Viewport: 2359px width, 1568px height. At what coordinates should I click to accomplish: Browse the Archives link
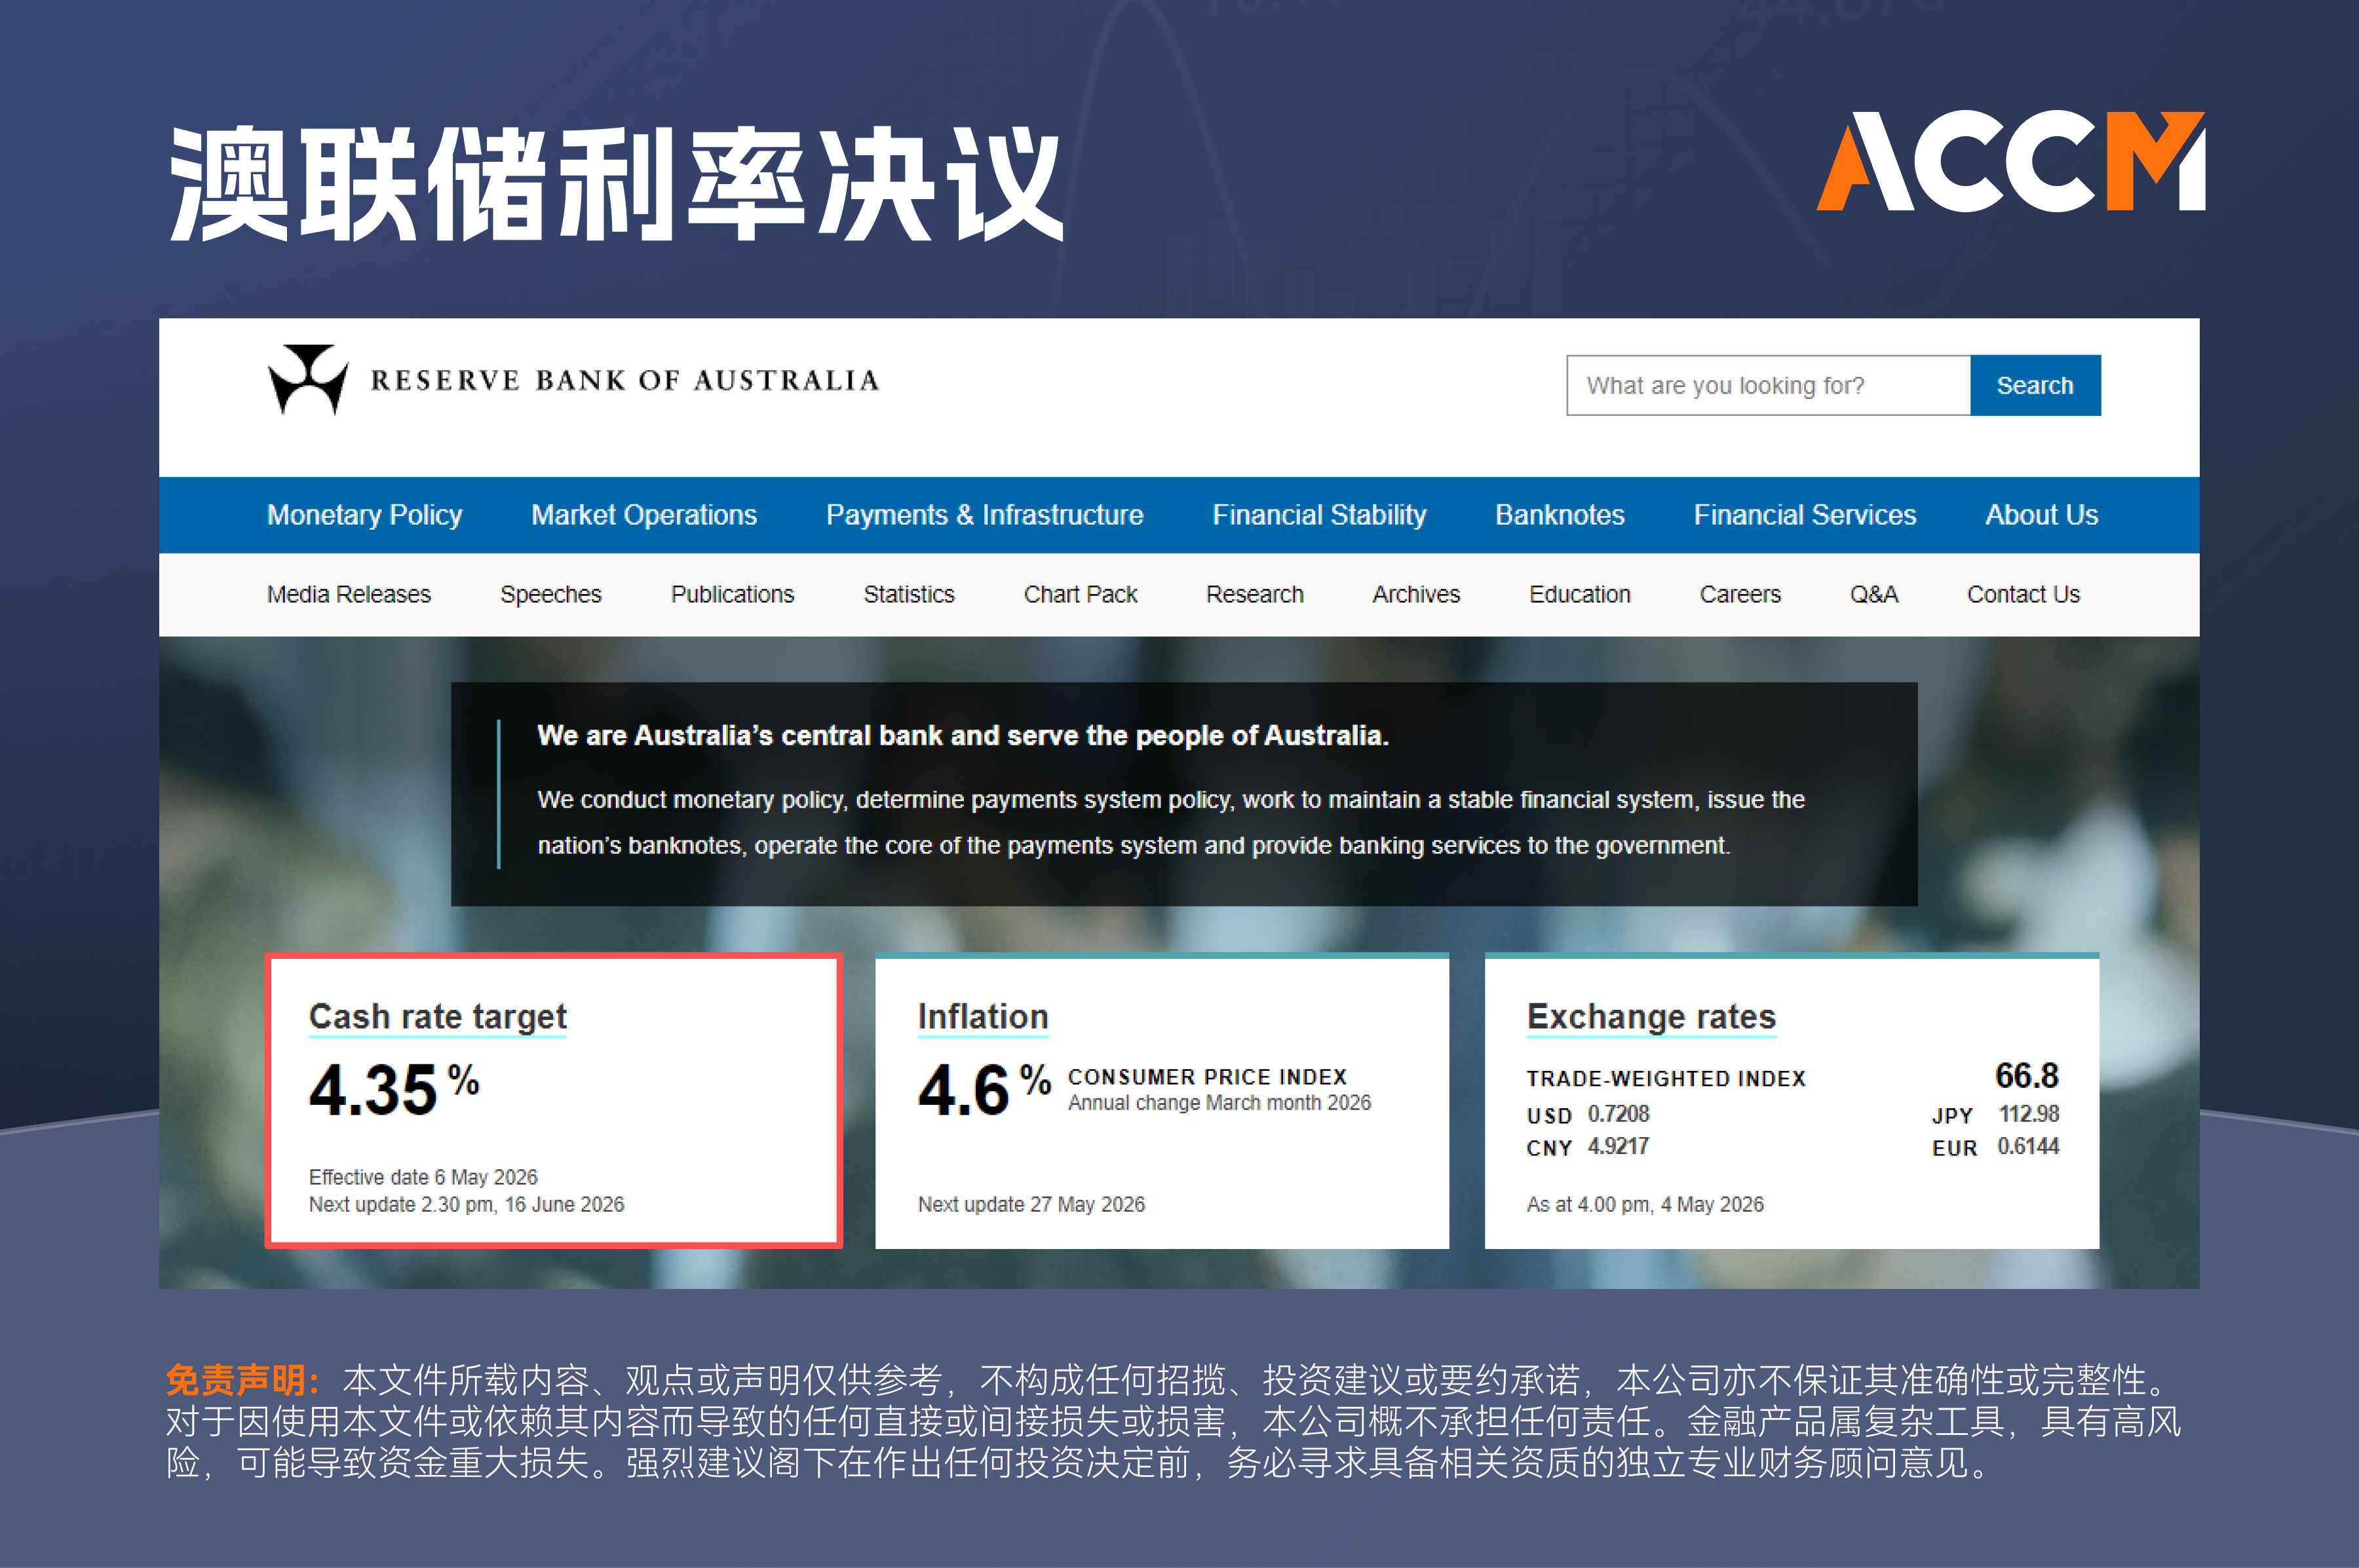tap(1415, 594)
